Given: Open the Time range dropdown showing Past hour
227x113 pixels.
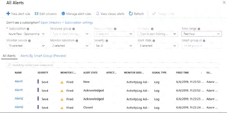Looking at the screenshot, I should (202, 34).
